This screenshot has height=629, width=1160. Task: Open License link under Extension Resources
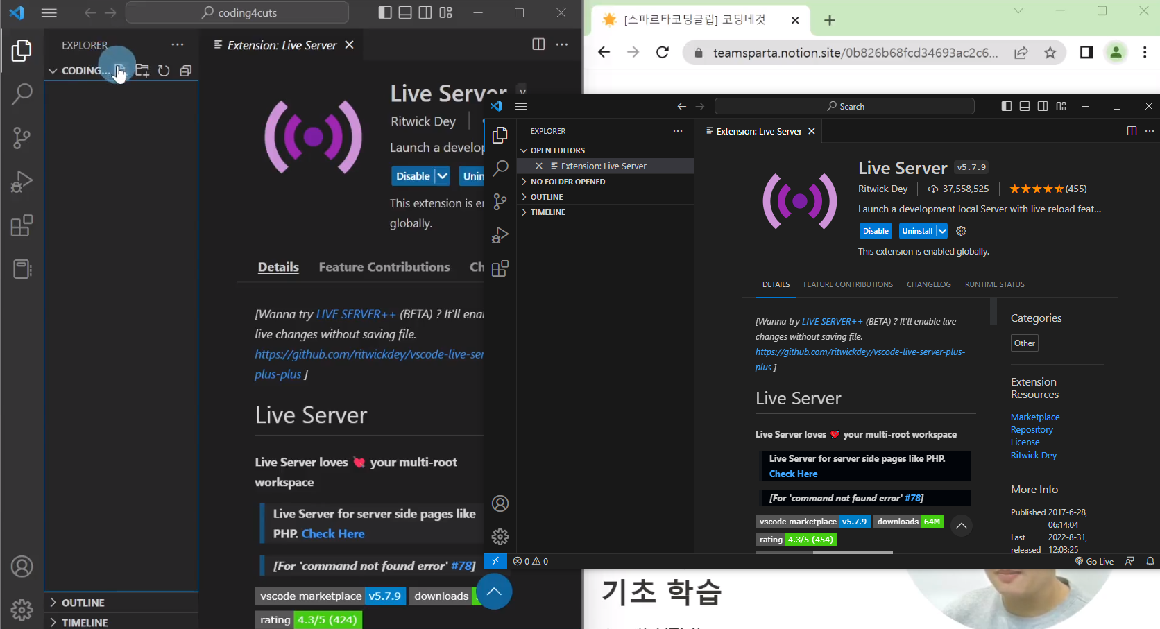[1025, 442]
